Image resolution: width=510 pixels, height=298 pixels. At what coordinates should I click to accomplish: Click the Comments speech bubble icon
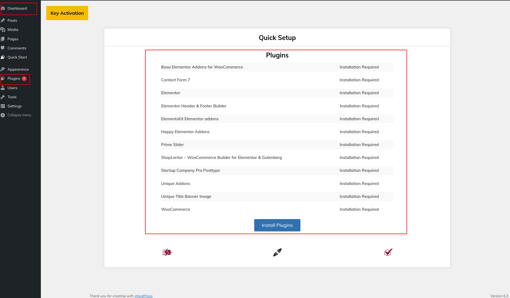coord(3,48)
